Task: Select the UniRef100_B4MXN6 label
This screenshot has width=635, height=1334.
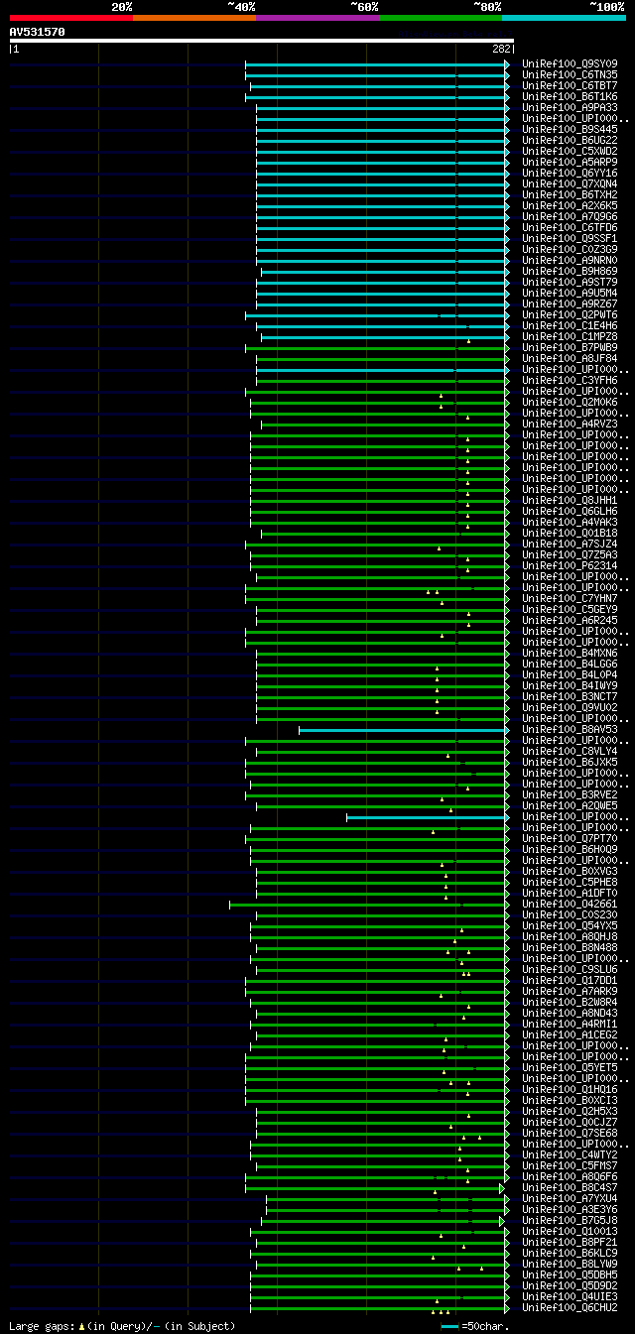Action: click(570, 653)
